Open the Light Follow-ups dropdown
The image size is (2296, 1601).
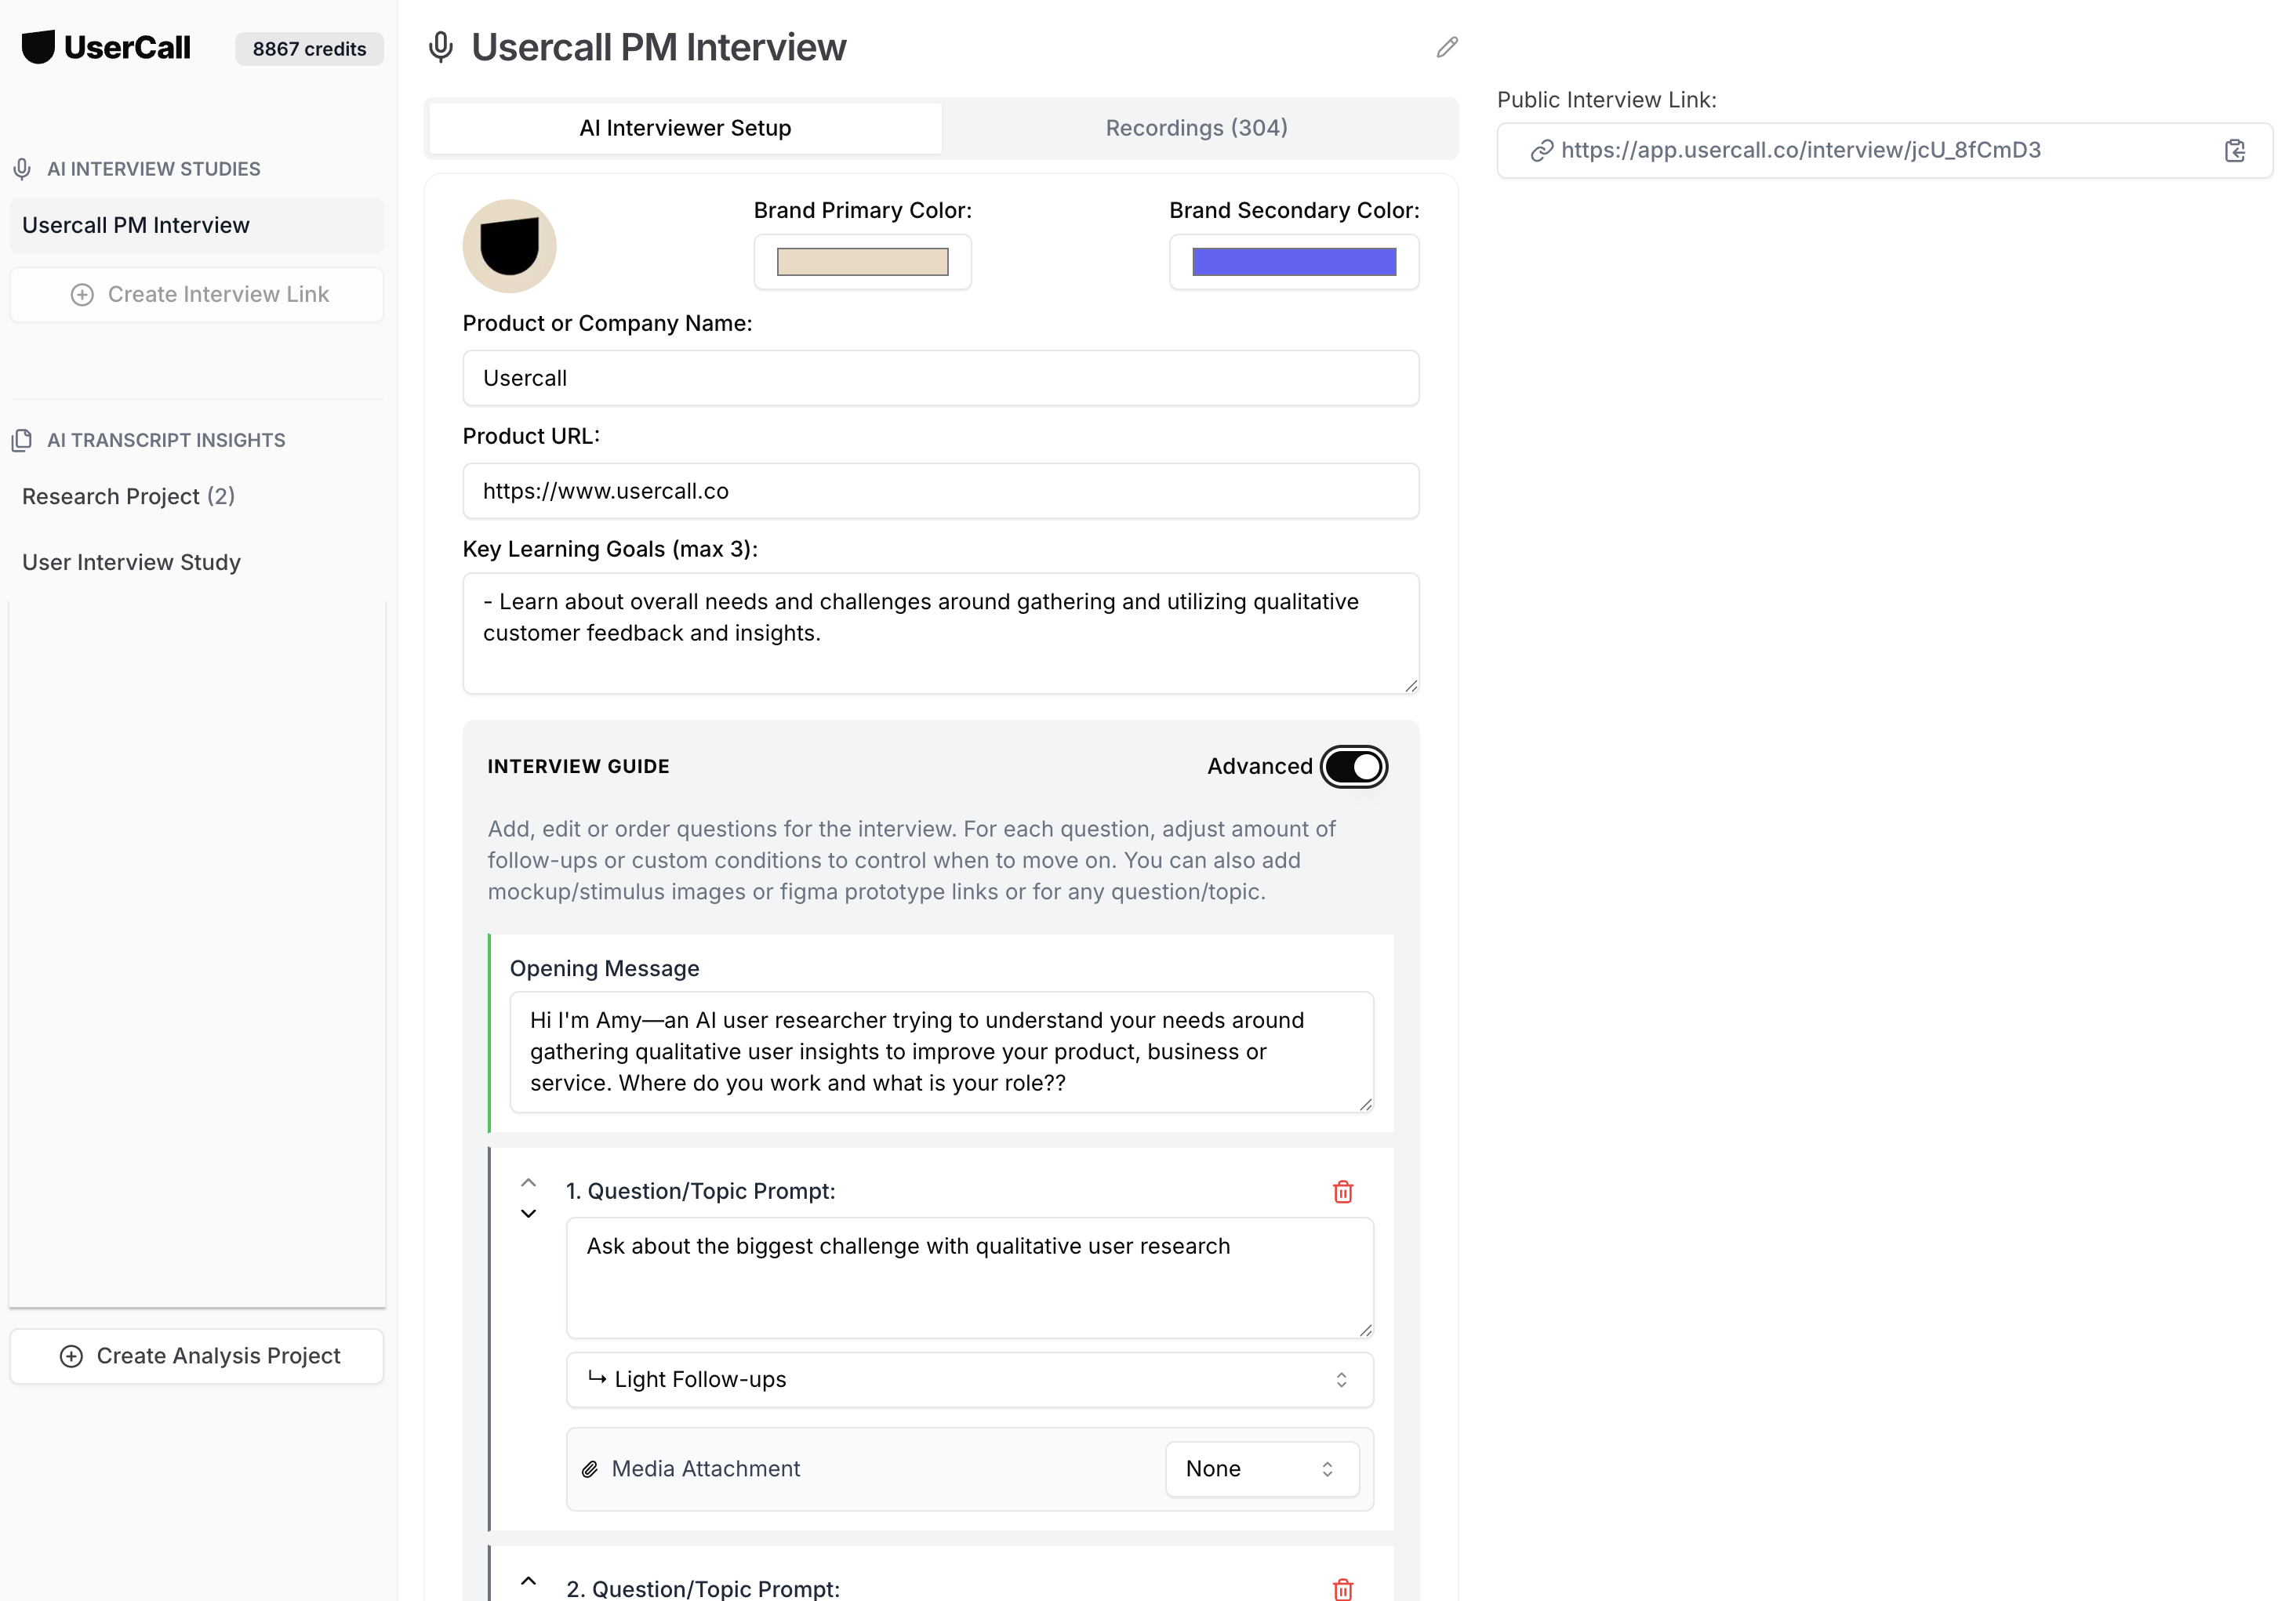tap(968, 1379)
